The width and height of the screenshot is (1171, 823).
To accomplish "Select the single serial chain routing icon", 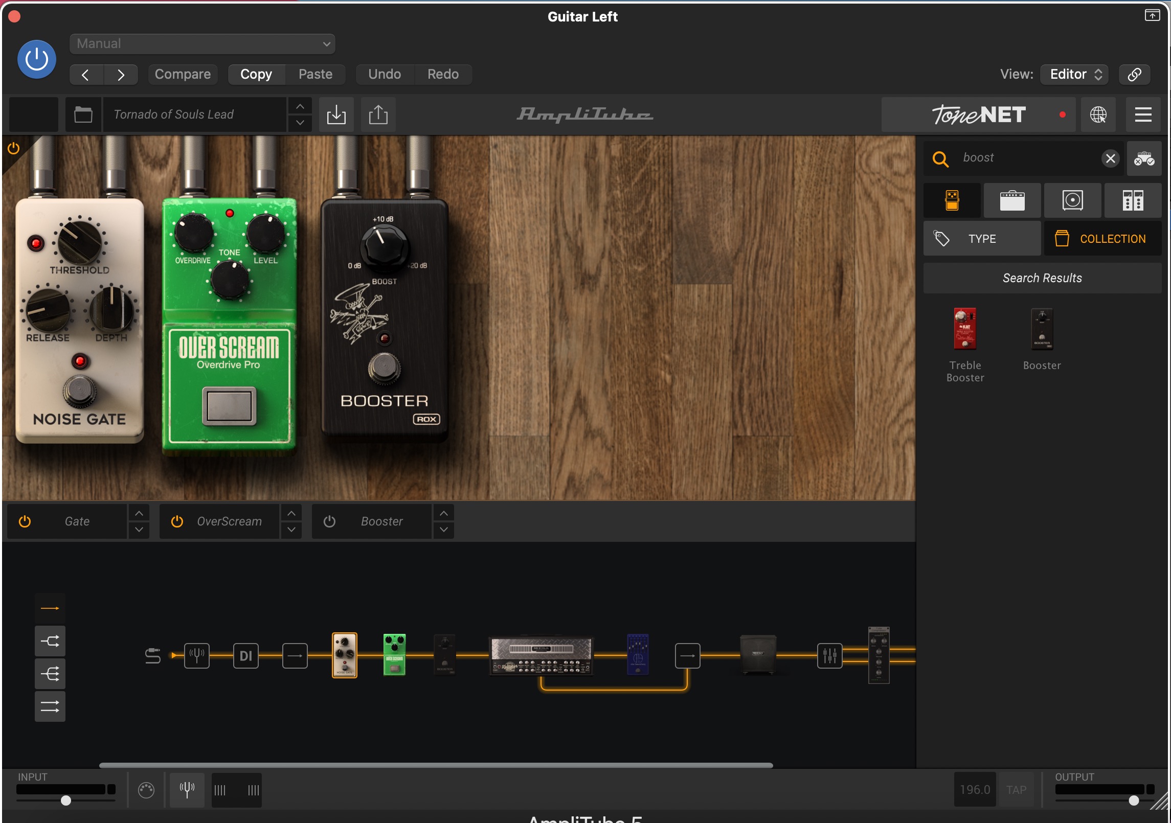I will pyautogui.click(x=50, y=608).
